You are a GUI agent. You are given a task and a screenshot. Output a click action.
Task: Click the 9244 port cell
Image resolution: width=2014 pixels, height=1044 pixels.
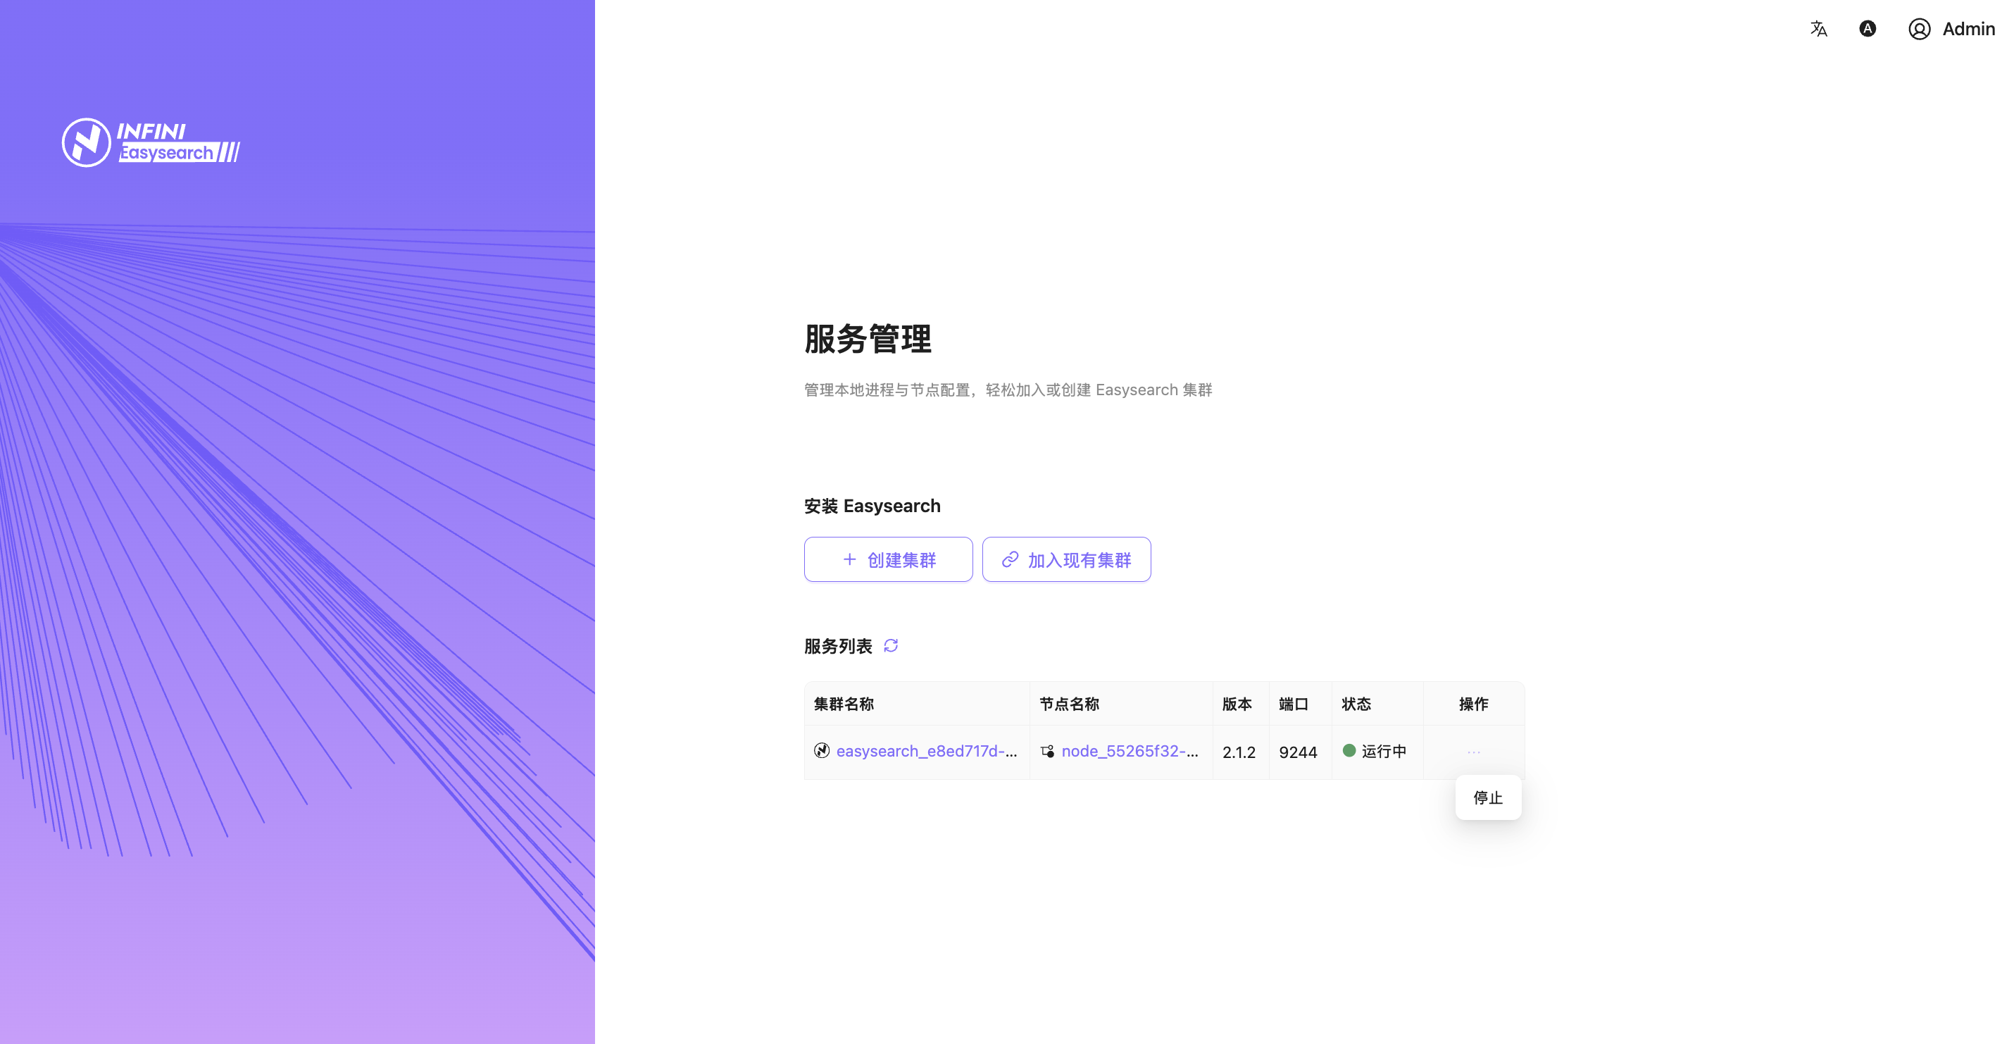1298,752
